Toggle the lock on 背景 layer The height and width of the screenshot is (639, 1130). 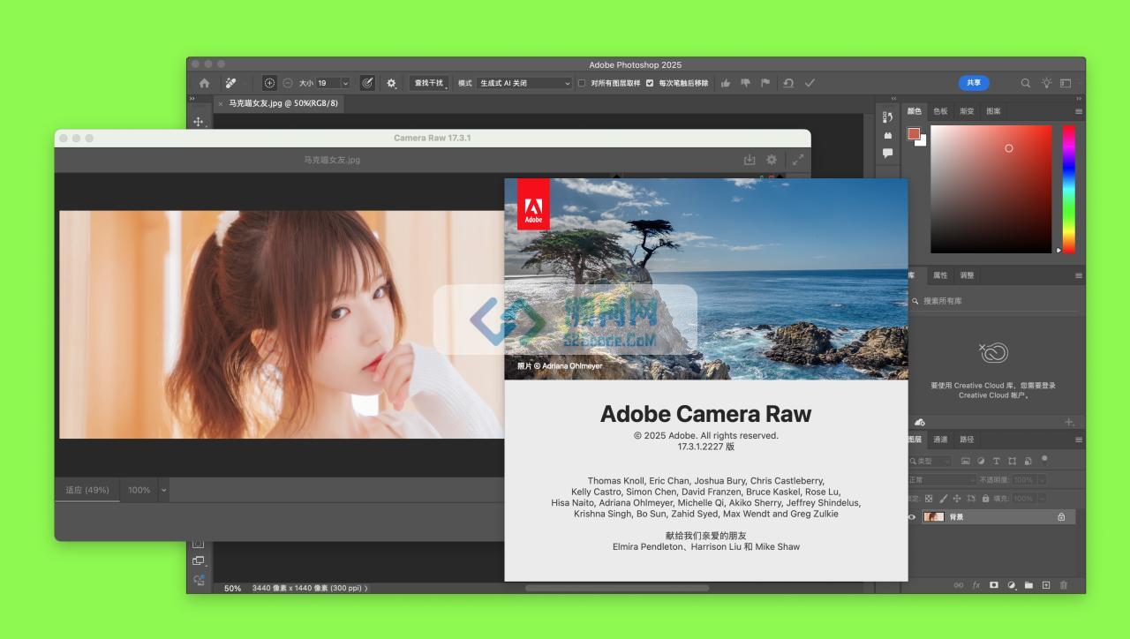tap(1061, 517)
